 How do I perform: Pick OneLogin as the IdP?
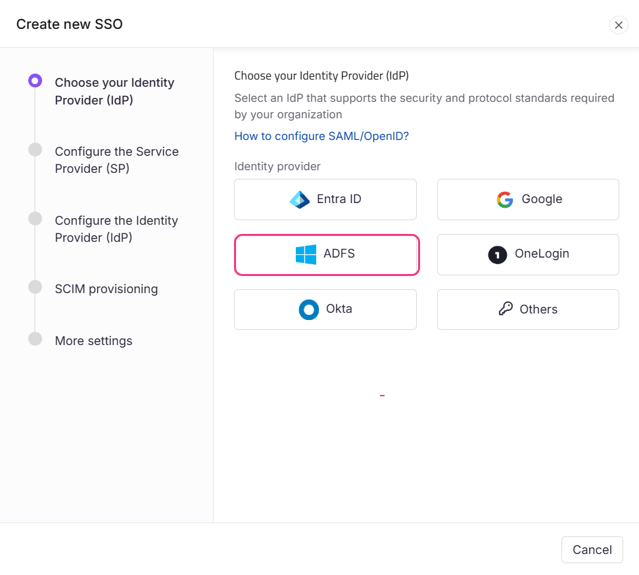[x=528, y=254]
